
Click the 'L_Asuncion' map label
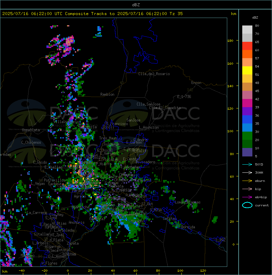pyautogui.click(x=149, y=127)
